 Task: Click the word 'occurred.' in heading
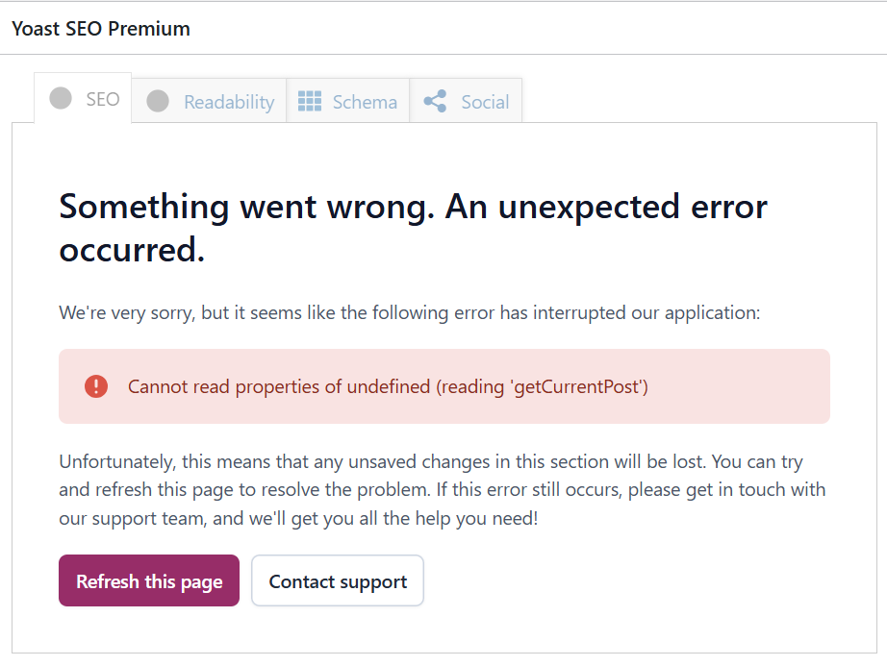pyautogui.click(x=132, y=250)
